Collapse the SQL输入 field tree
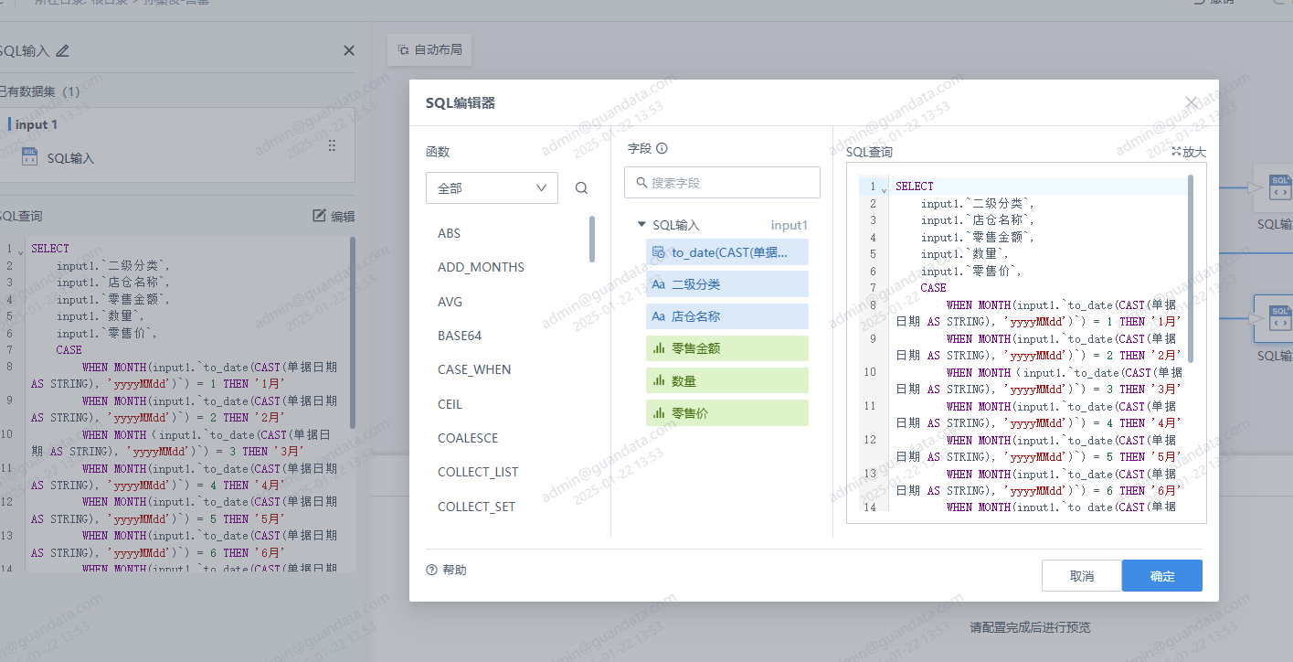This screenshot has height=662, width=1293. [641, 224]
